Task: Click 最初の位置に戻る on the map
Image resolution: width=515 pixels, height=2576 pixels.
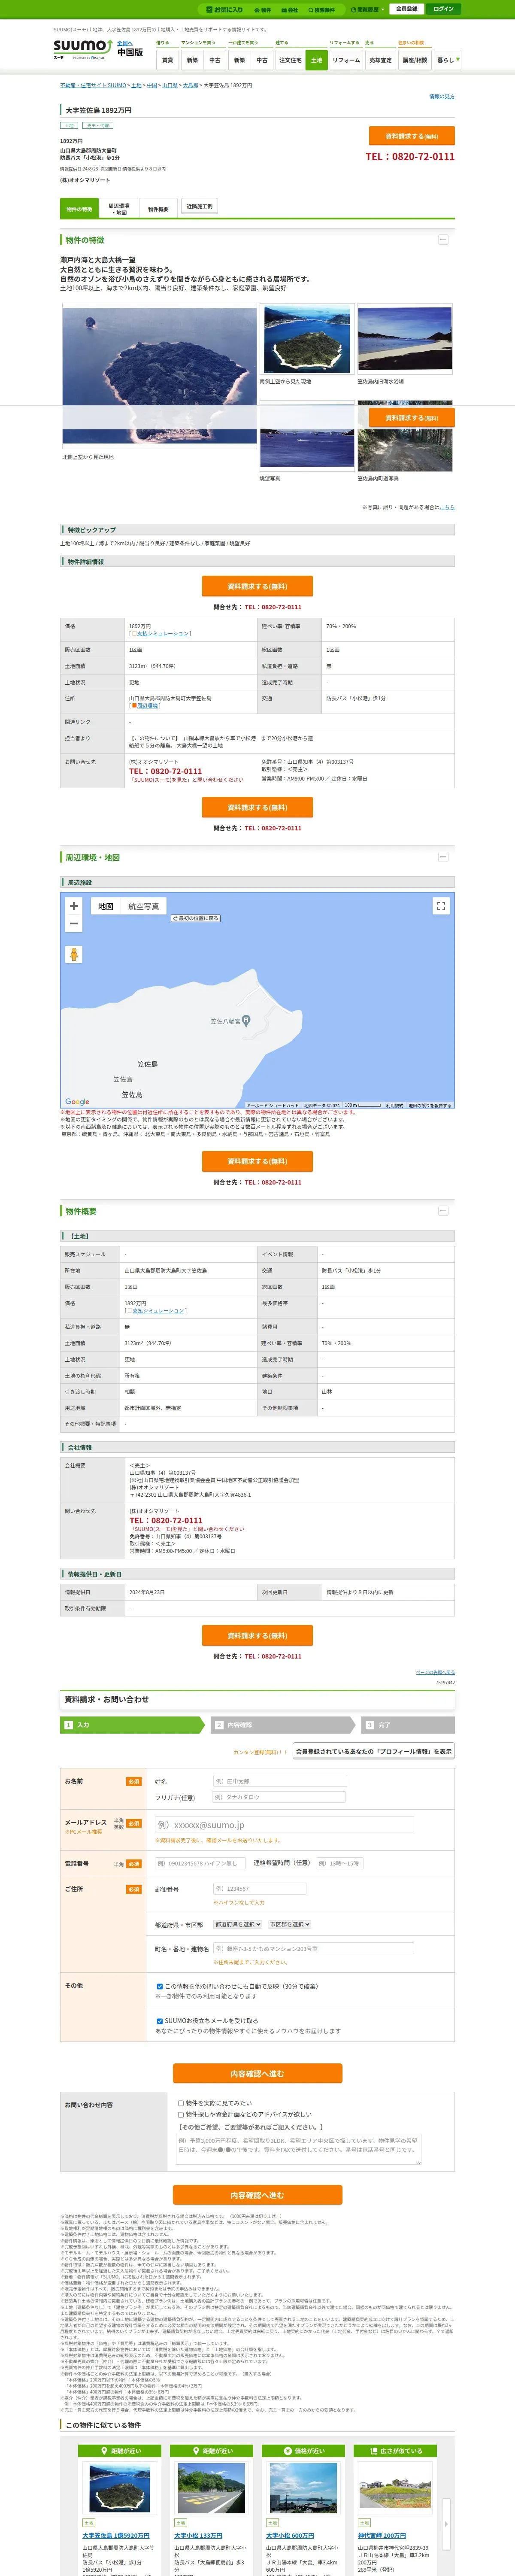Action: pos(196,918)
